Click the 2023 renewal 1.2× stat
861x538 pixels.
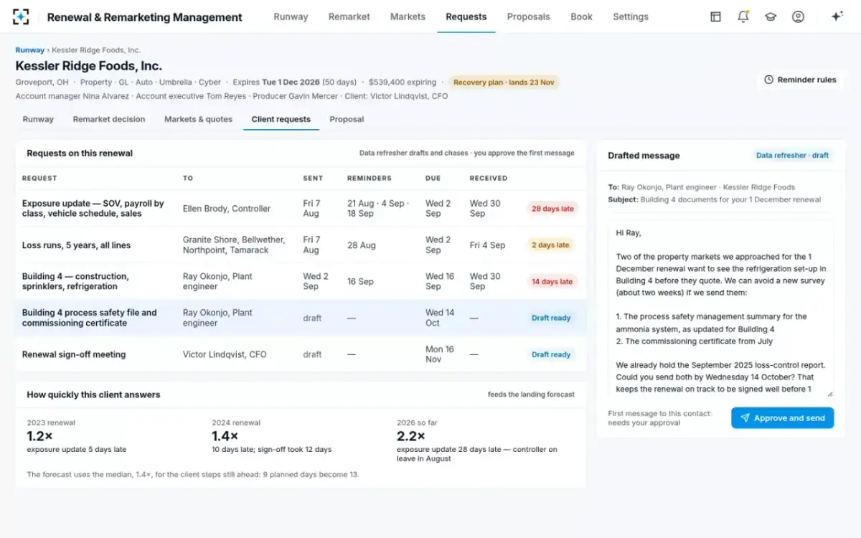[77, 436]
